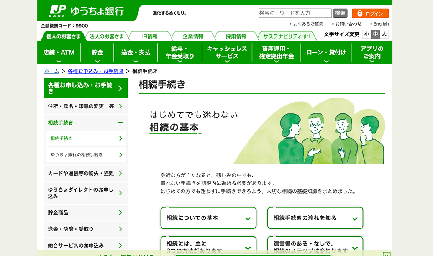Image resolution: width=433 pixels, height=256 pixels.
Task: Click the arrow icon on 住所・氏名・印章の変更
Action: tap(120, 106)
